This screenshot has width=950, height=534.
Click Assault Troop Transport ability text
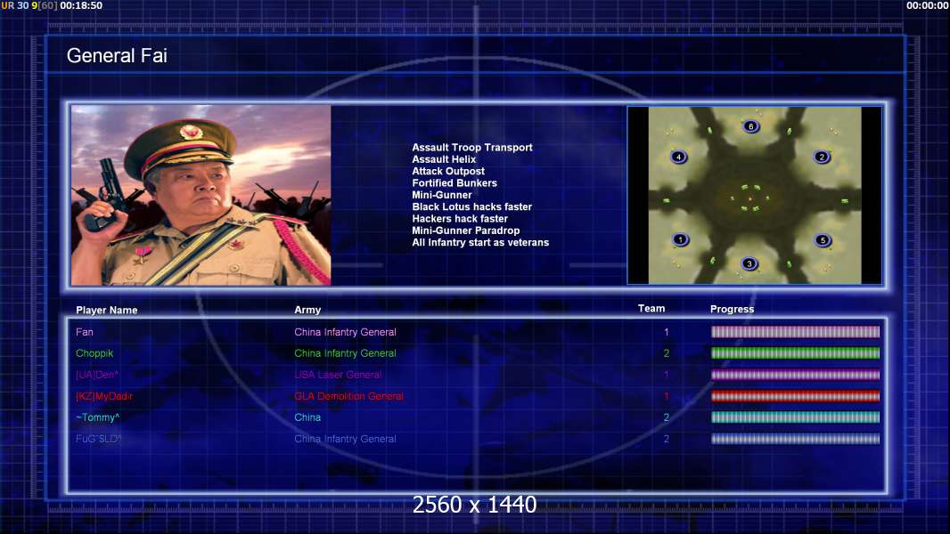(x=472, y=148)
